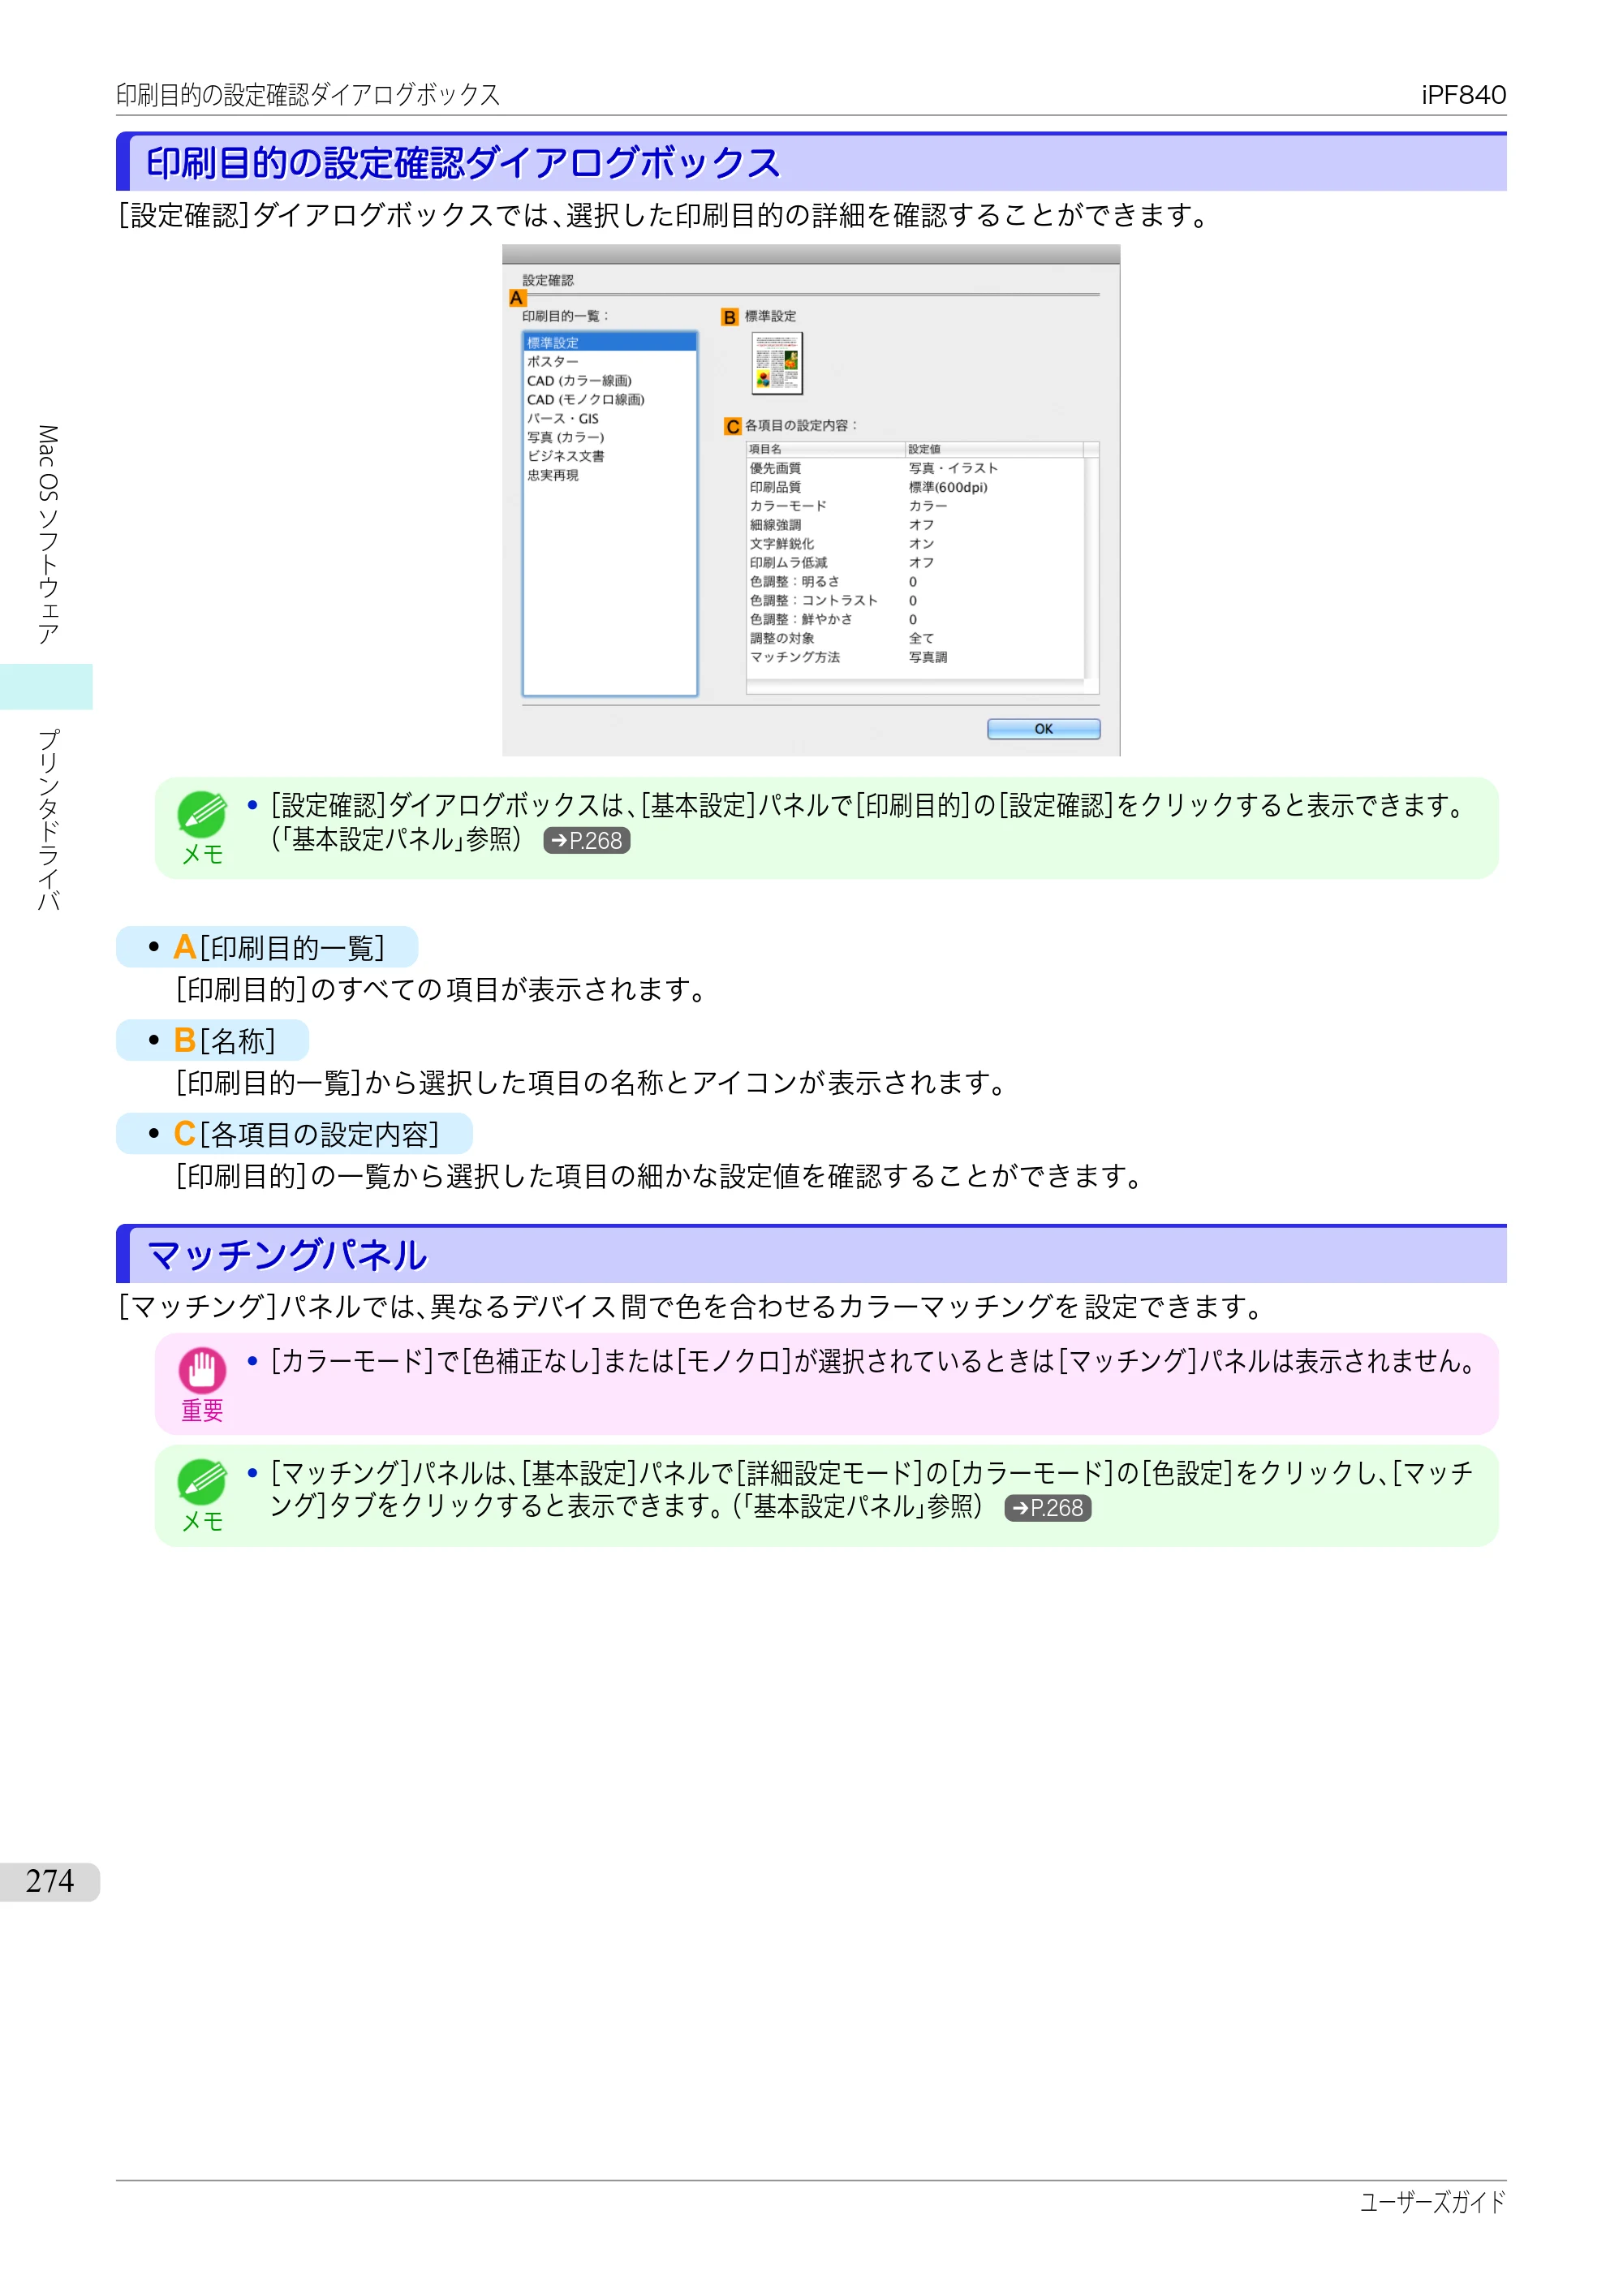Select パース・GIS in the list

[609, 419]
